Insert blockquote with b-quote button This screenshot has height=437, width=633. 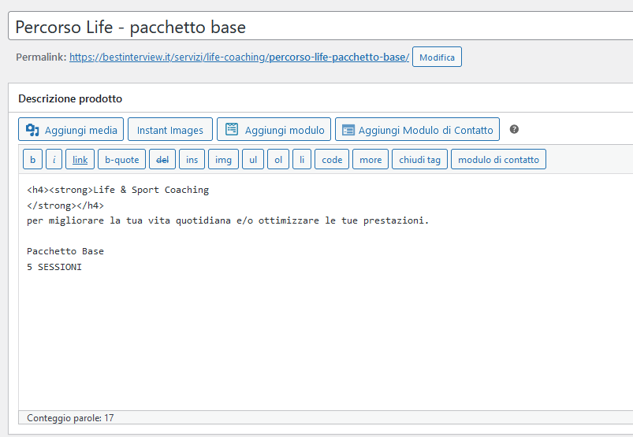[x=122, y=160]
